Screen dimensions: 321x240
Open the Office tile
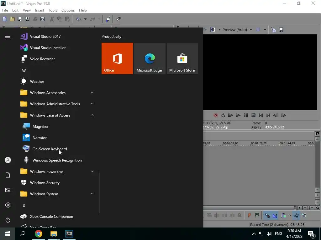tap(117, 58)
